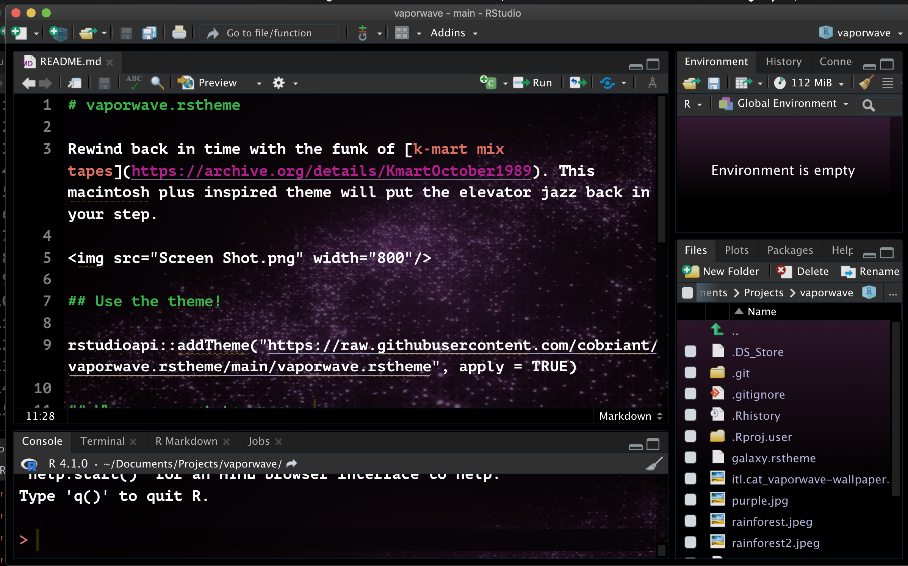
Task: Check the galaxy.rstheme file checkbox
Action: point(690,458)
